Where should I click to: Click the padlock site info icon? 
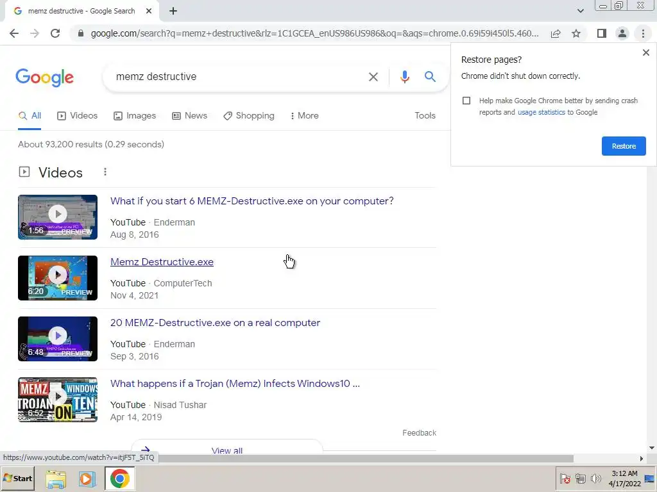81,33
